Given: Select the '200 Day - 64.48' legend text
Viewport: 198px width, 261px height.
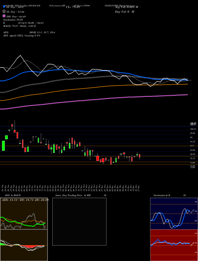Looking at the screenshot, I should coord(16,16).
